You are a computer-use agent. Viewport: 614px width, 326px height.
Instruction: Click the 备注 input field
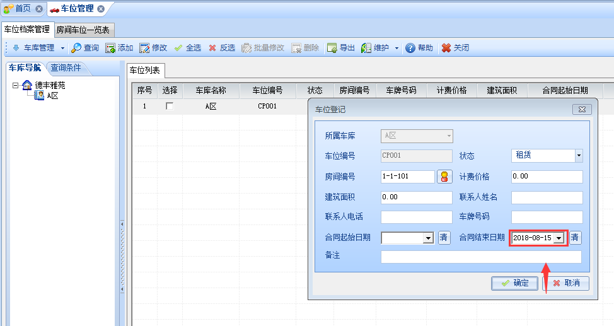pyautogui.click(x=481, y=257)
